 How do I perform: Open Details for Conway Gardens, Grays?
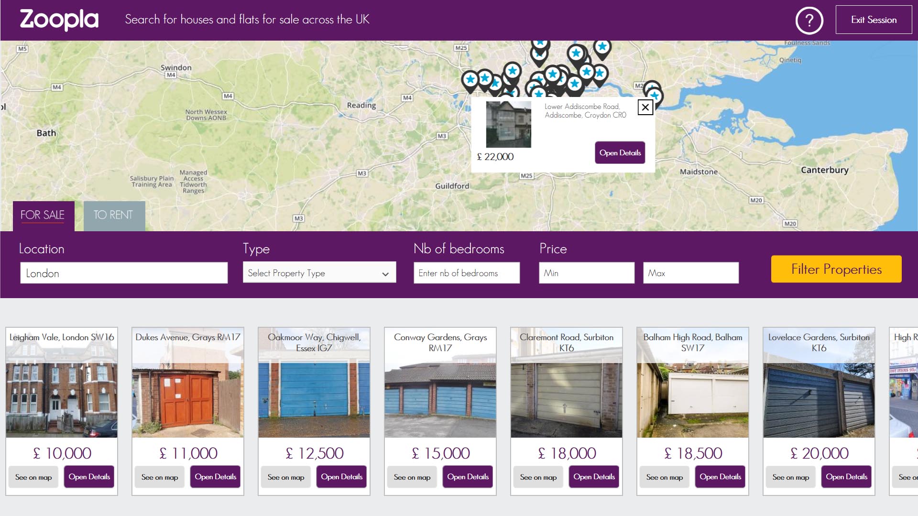point(468,477)
